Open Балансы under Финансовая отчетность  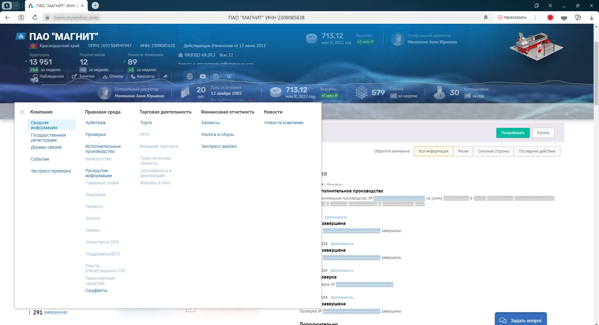[211, 123]
